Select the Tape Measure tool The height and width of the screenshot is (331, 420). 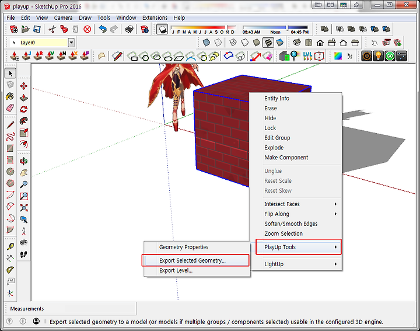pyautogui.click(x=10, y=246)
